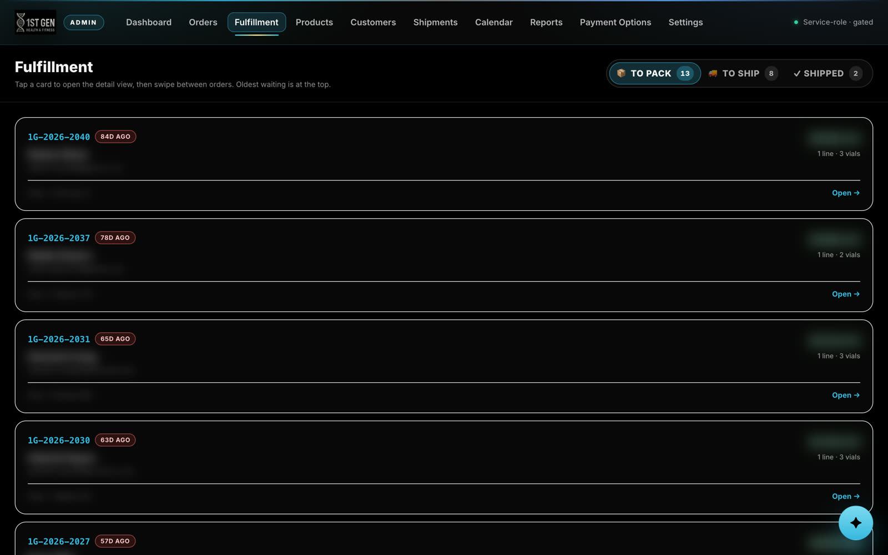Open the Customers tab
Viewport: 888px width, 555px height.
pos(373,22)
